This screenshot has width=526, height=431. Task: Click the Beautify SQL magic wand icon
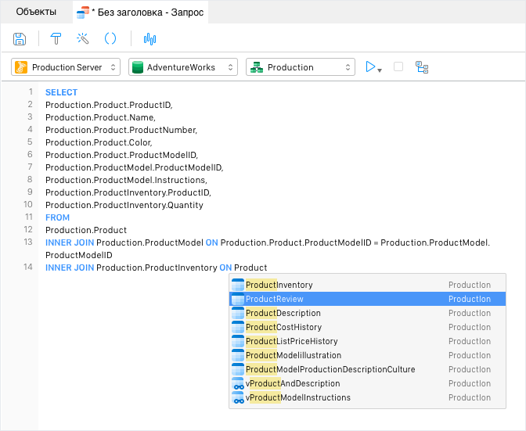click(83, 39)
